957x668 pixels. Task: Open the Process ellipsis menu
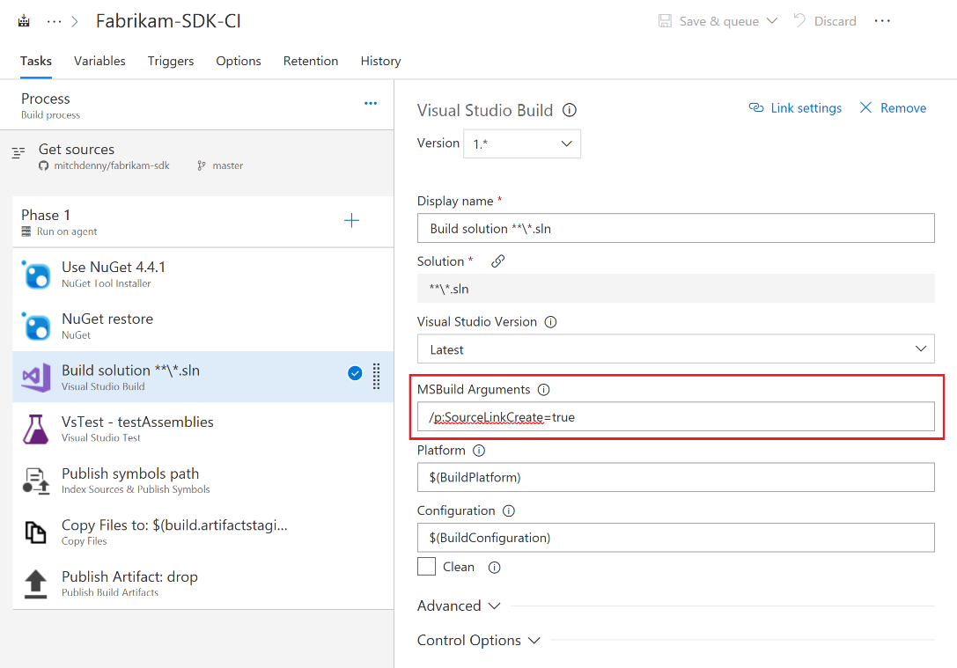pyautogui.click(x=371, y=103)
